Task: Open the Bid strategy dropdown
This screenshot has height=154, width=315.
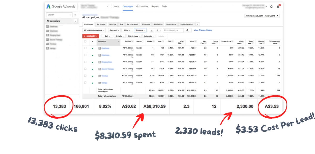Action: (x=134, y=36)
